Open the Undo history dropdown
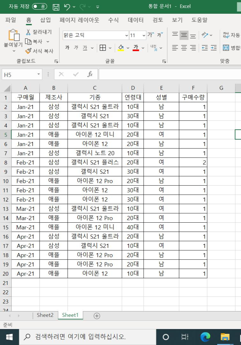This screenshot has height=345, width=241. (74, 7)
